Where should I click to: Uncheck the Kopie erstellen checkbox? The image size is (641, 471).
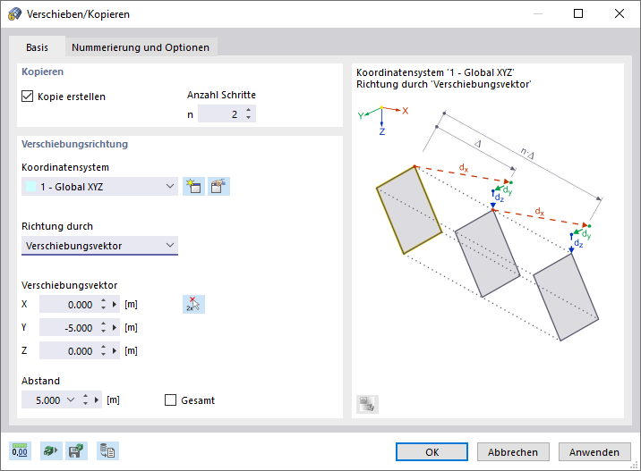(x=28, y=97)
